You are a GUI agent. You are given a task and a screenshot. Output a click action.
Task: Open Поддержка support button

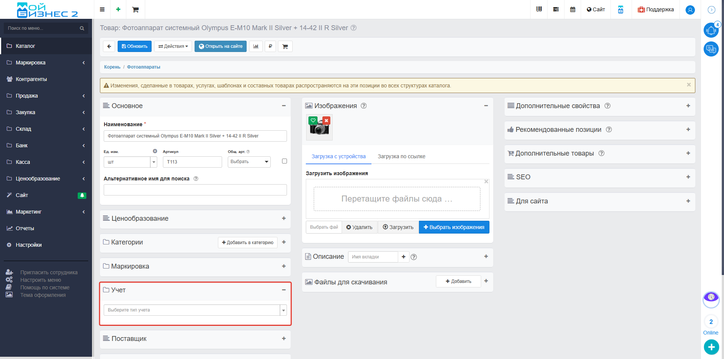[x=656, y=9]
